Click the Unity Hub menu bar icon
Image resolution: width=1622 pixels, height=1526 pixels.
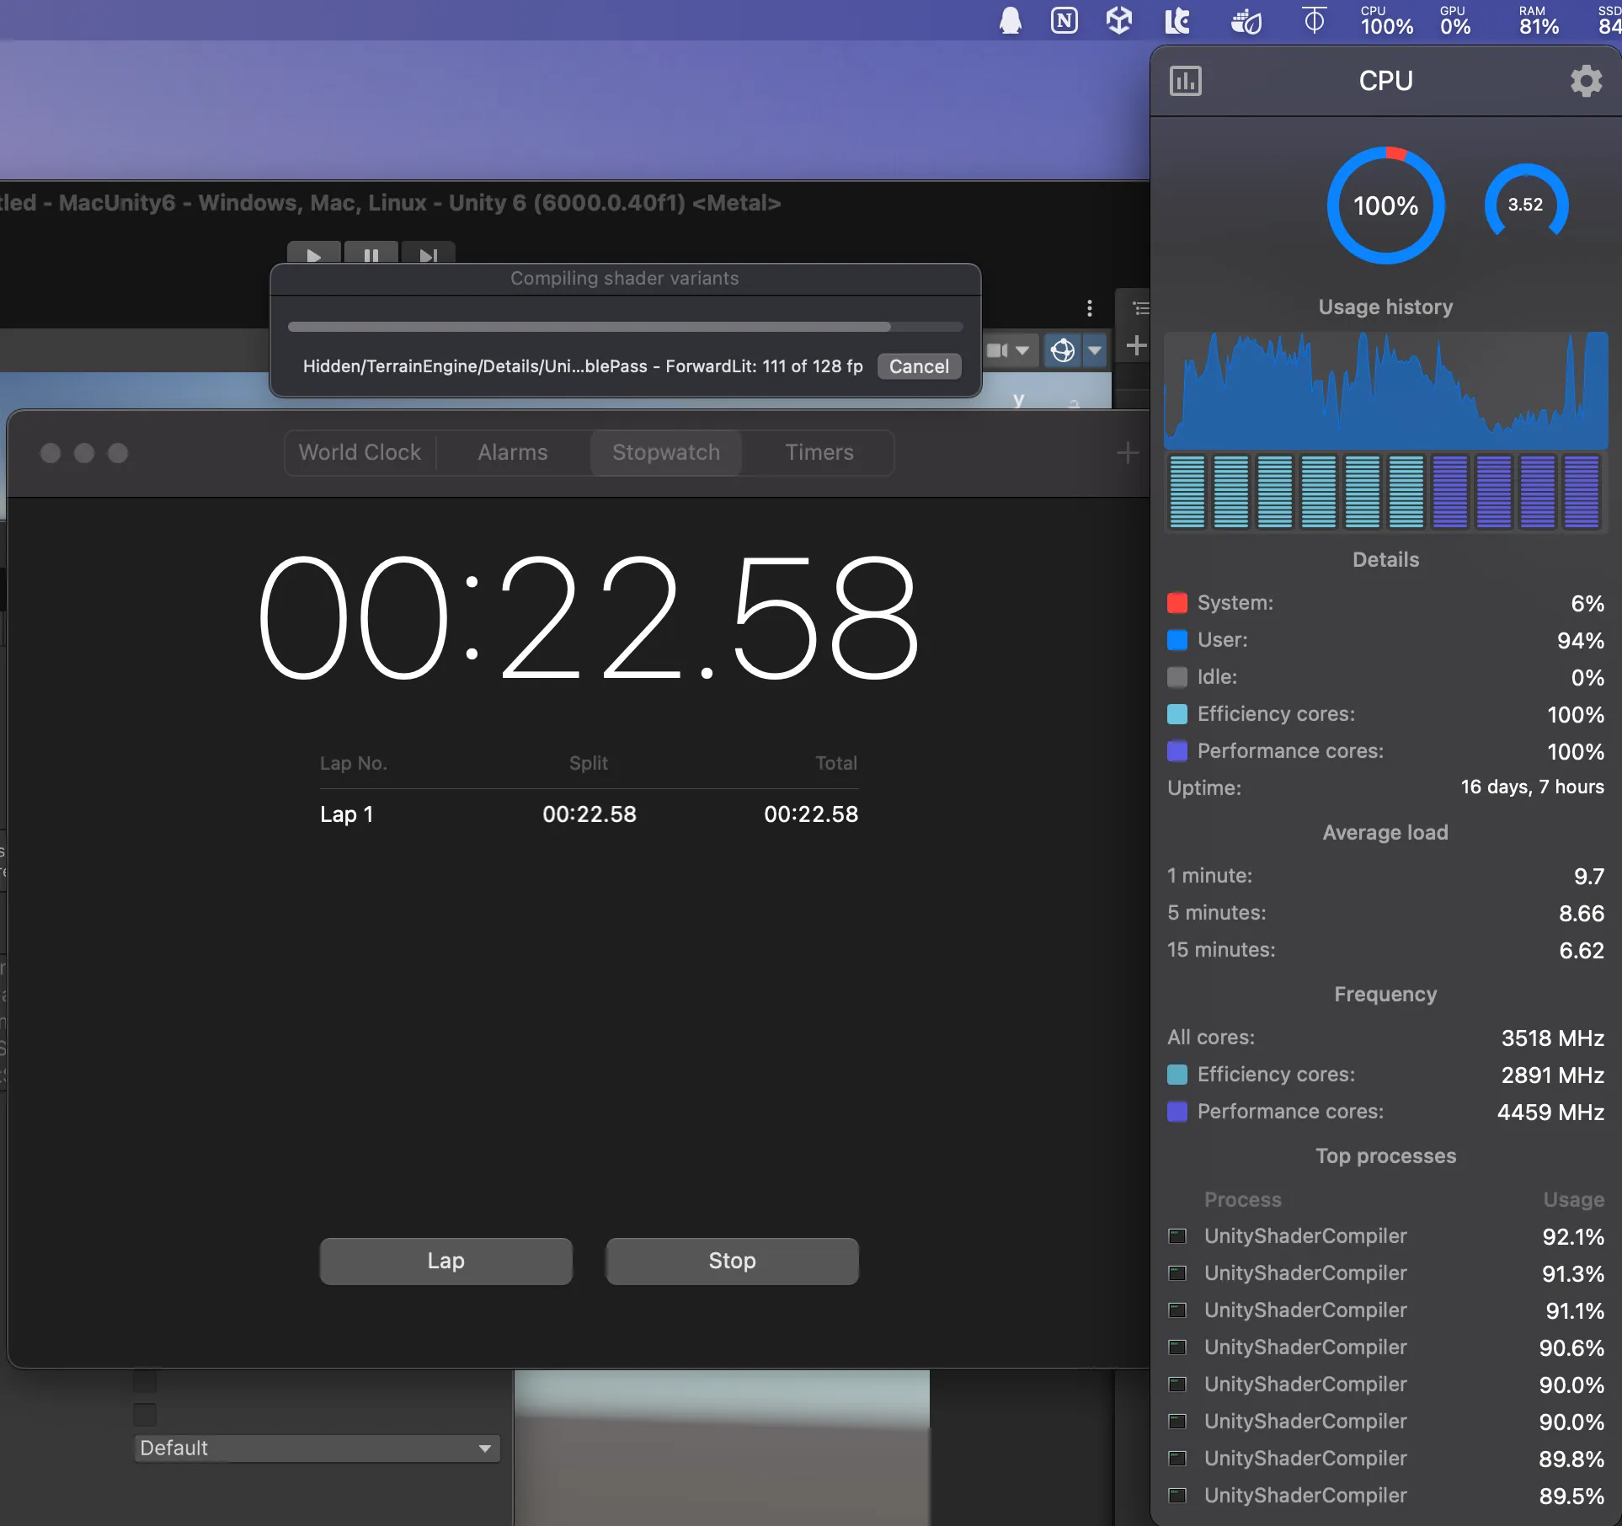click(1118, 20)
